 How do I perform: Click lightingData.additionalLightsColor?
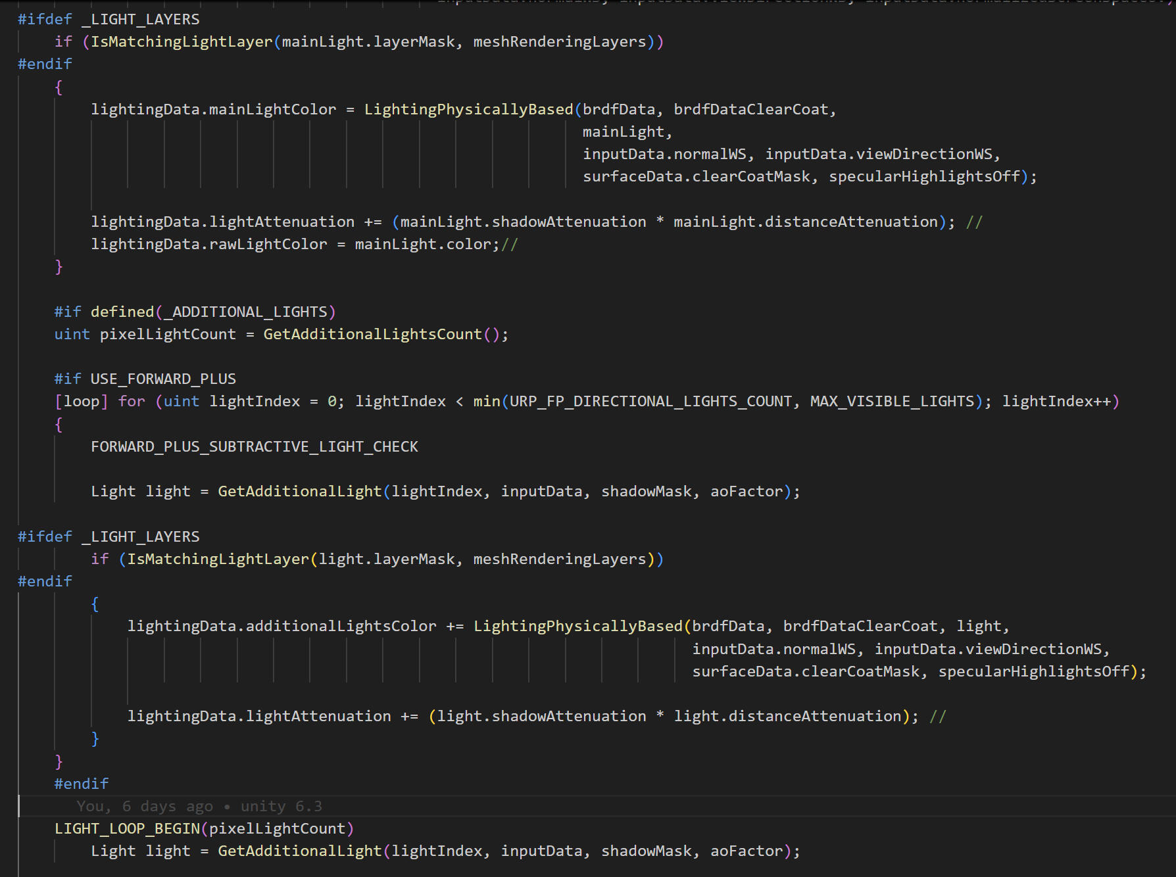tap(282, 626)
